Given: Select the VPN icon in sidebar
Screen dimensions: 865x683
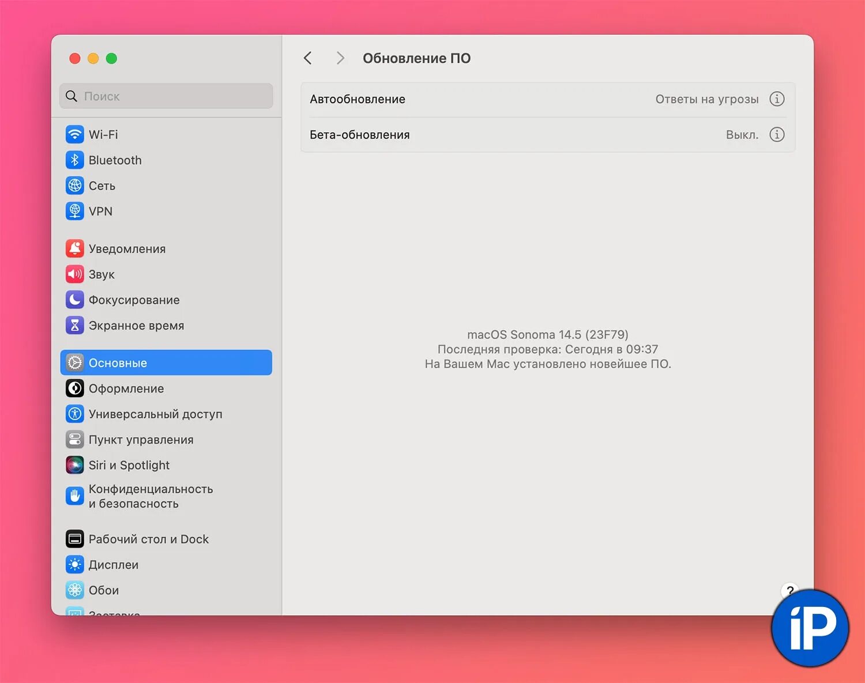Looking at the screenshot, I should coord(75,211).
